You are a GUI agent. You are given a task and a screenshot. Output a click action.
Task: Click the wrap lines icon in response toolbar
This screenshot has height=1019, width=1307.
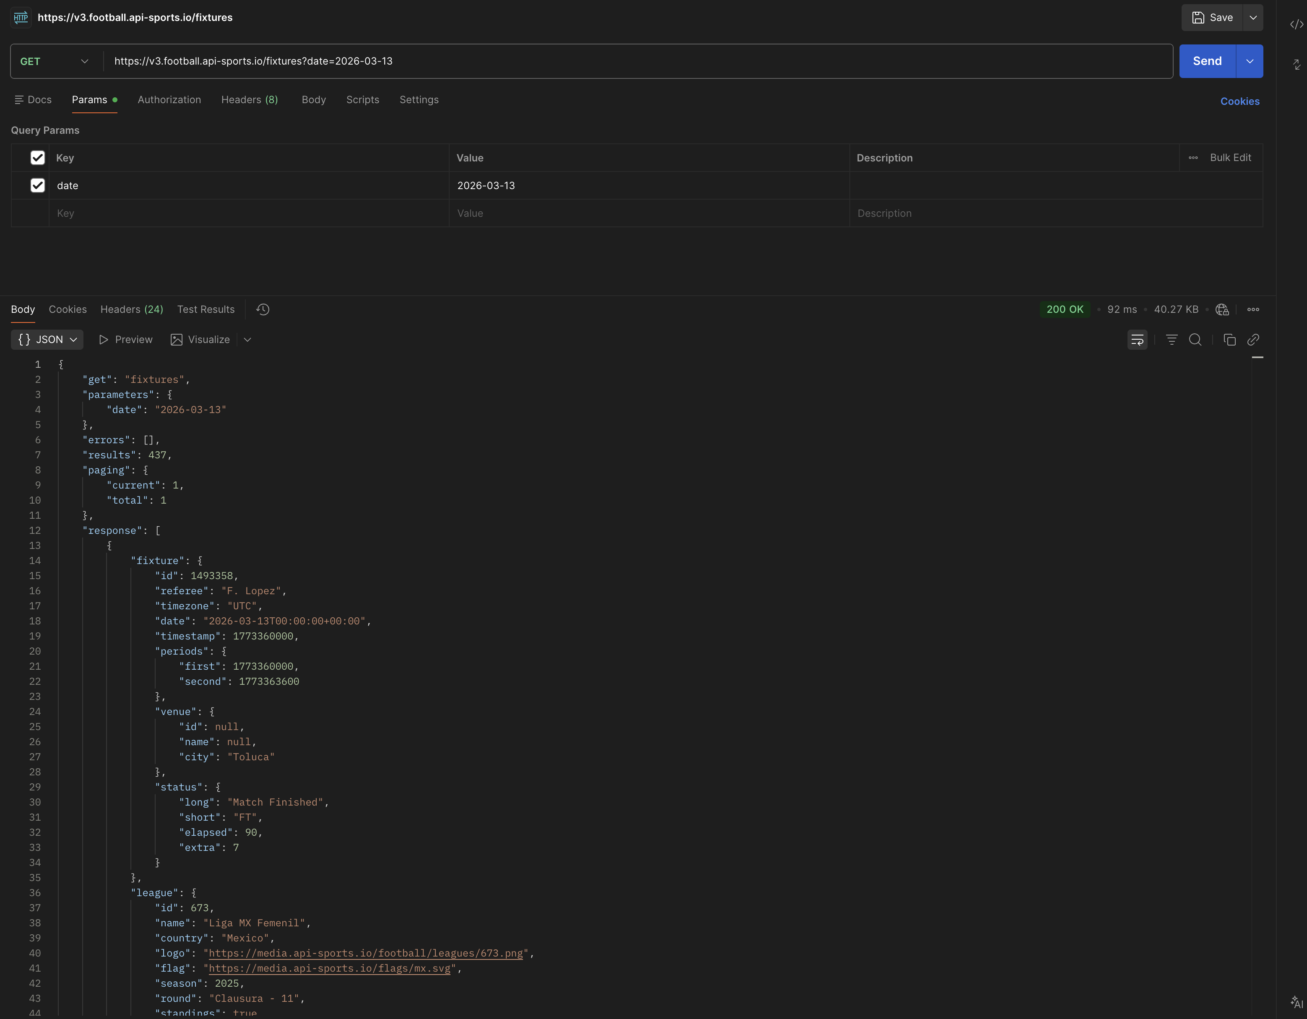pyautogui.click(x=1137, y=340)
